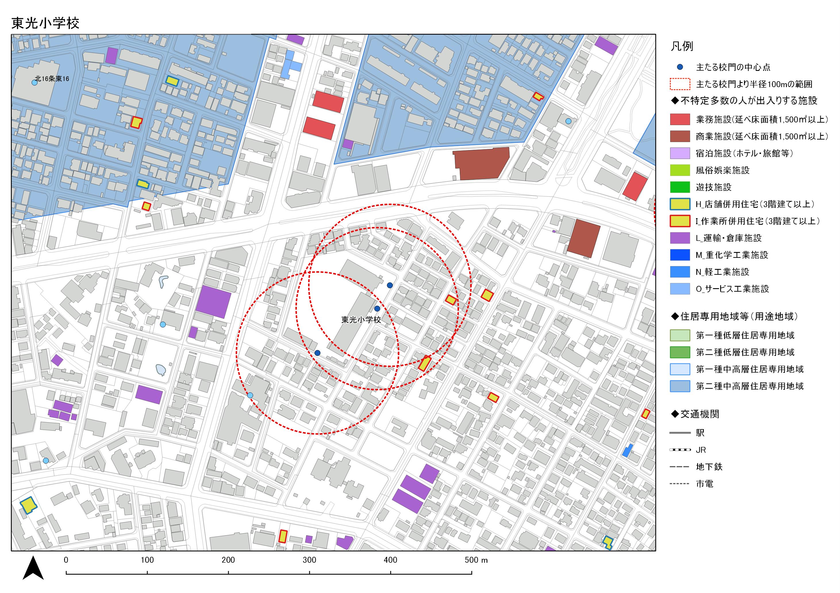The height and width of the screenshot is (593, 840).
Task: Select the red-bordered I_作業所併用住宅 swatch
Action: (x=680, y=221)
